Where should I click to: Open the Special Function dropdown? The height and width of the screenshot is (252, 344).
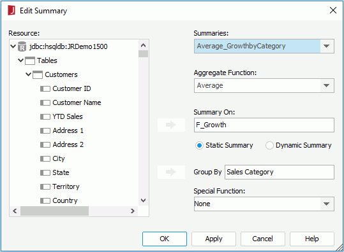tap(327, 204)
